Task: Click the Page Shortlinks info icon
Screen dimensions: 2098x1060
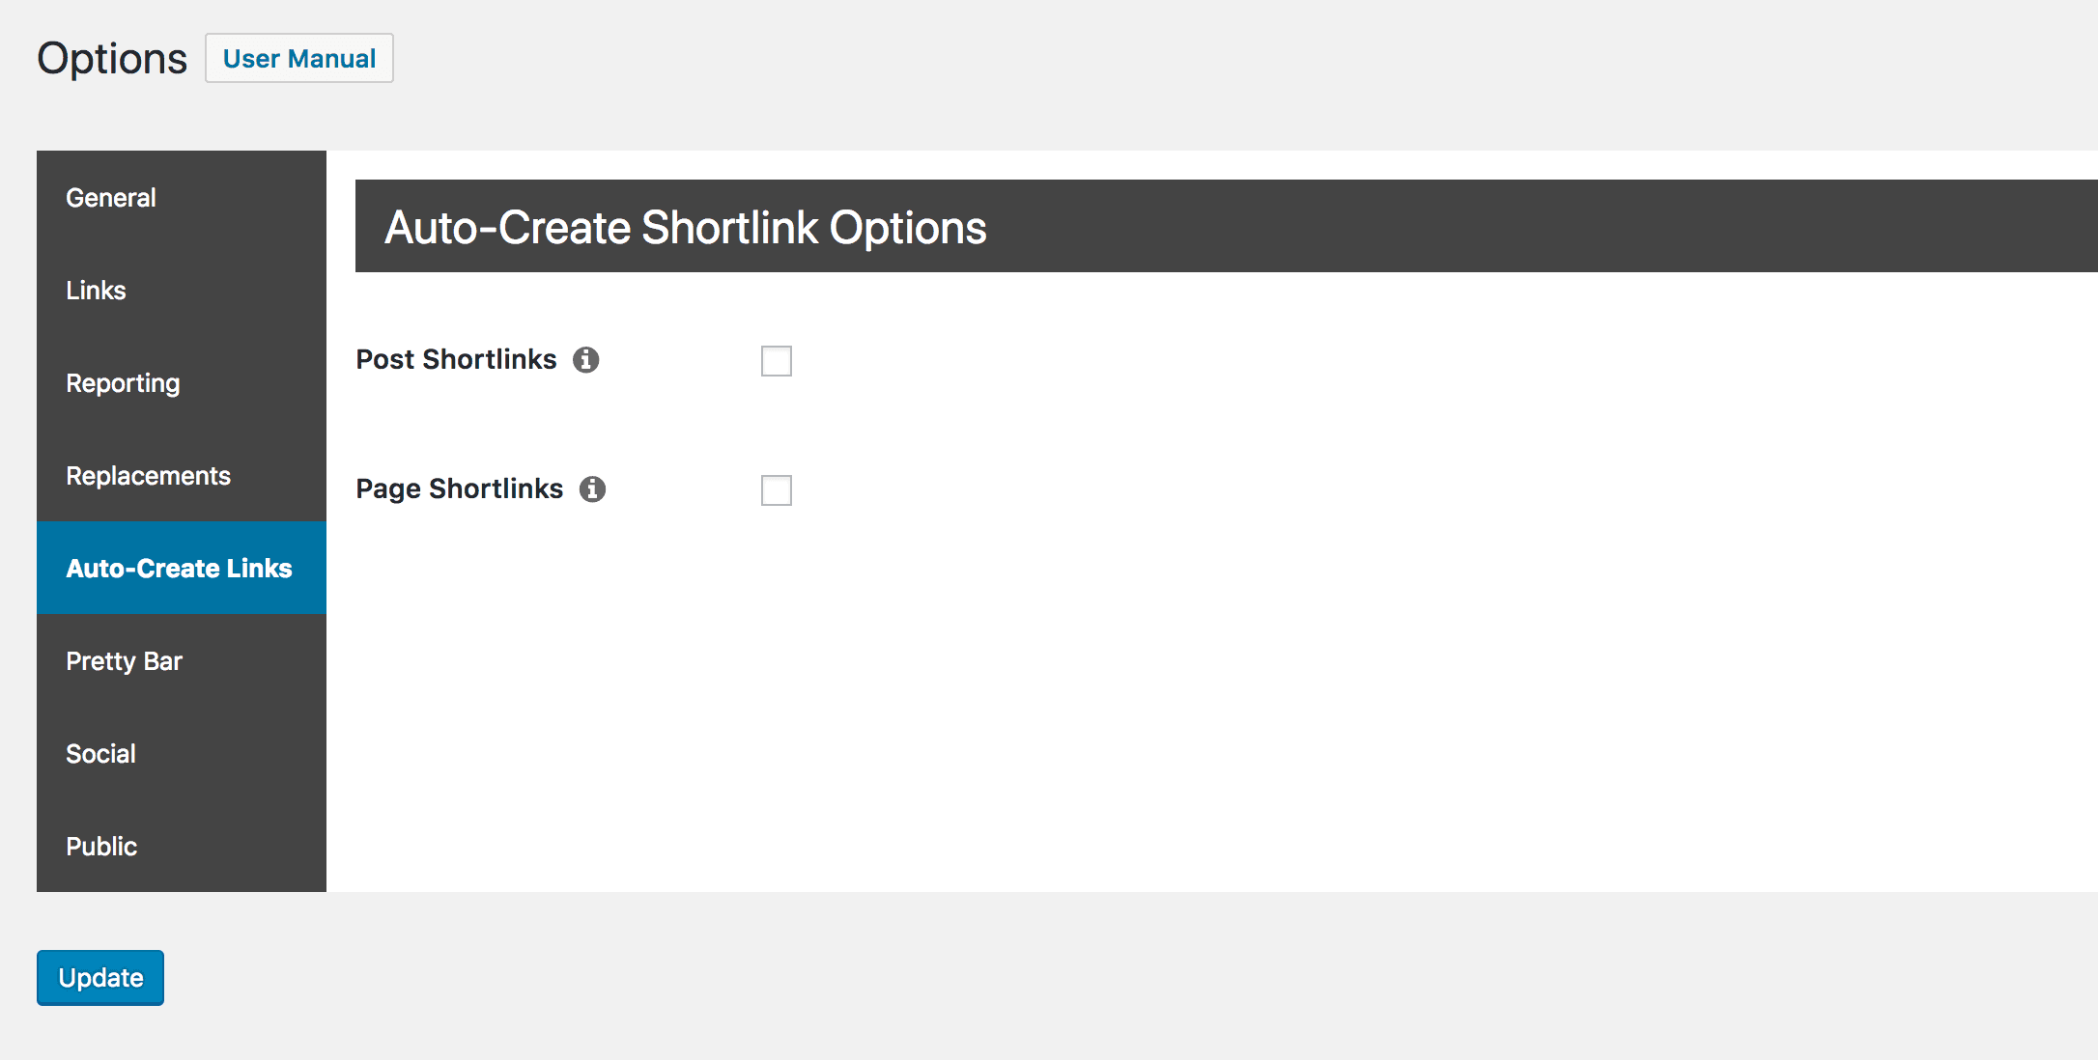Action: click(x=592, y=489)
